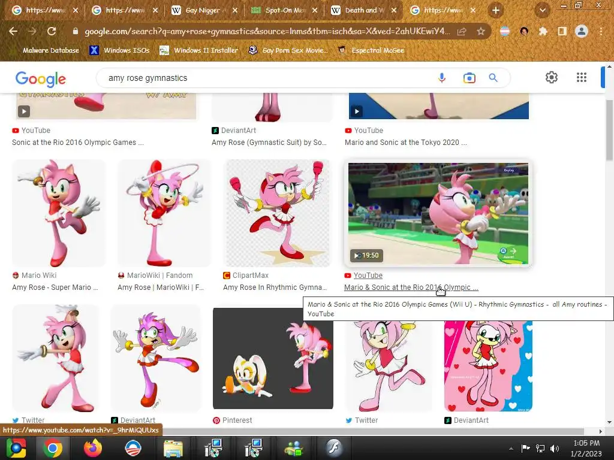Start a Google voice search with the microphone
This screenshot has height=460, width=614.
tap(442, 78)
